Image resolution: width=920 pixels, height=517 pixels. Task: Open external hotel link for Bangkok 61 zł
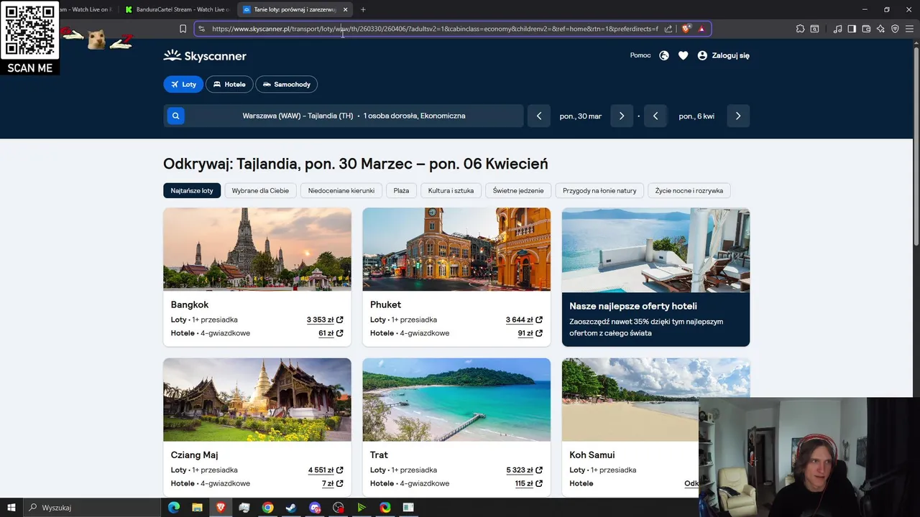click(340, 333)
